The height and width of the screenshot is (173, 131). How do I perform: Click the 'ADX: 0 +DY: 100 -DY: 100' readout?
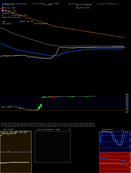point(14,133)
